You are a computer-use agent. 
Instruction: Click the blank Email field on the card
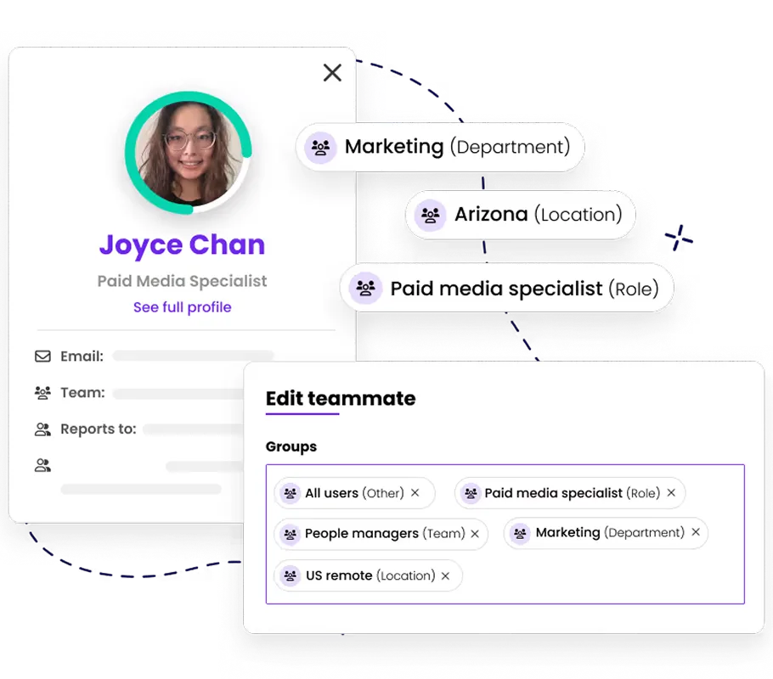193,356
